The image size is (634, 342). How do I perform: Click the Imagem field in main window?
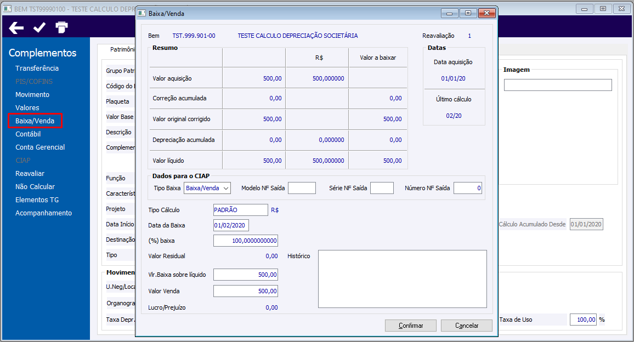point(558,85)
